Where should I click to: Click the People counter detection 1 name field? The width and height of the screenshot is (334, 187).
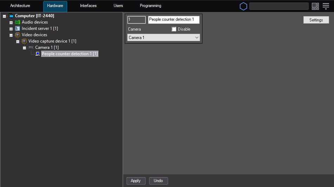[173, 20]
